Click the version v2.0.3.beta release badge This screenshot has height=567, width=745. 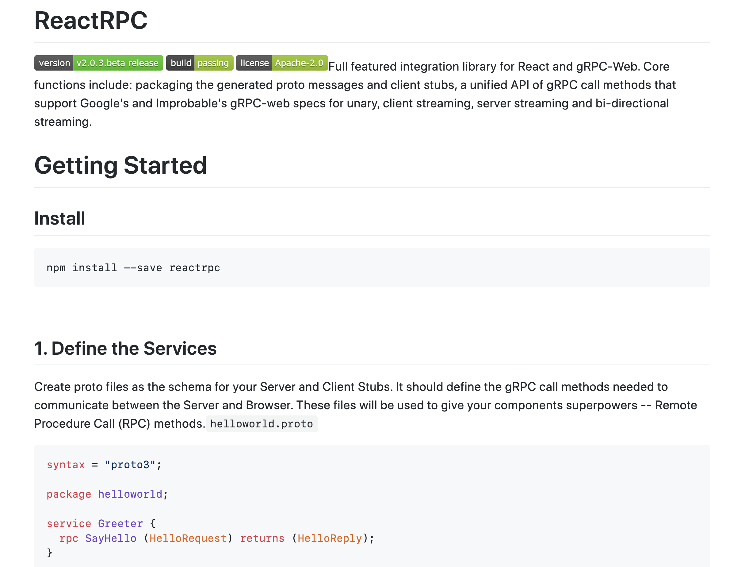point(98,63)
